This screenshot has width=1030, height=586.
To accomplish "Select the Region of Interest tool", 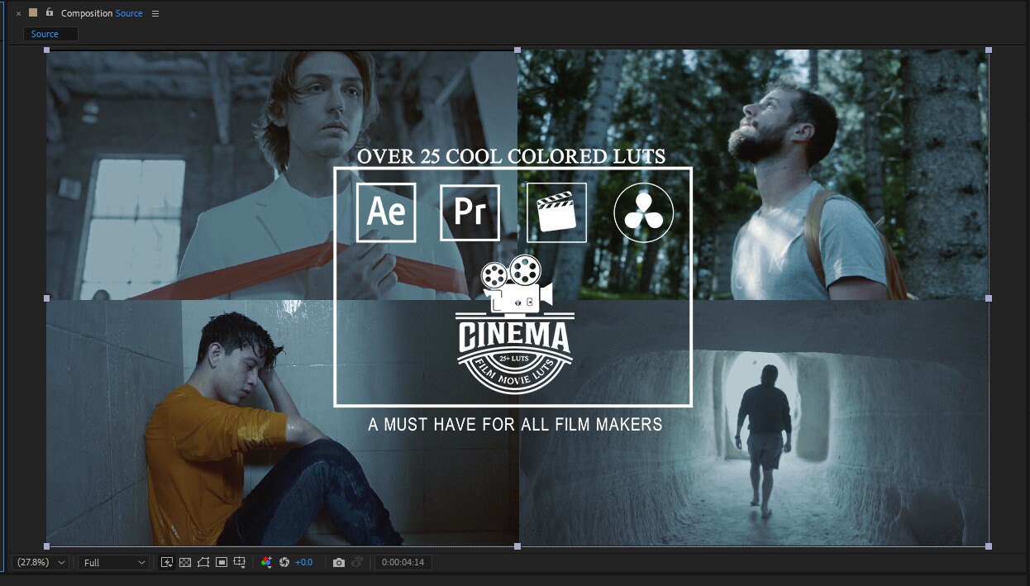I will coord(222,562).
